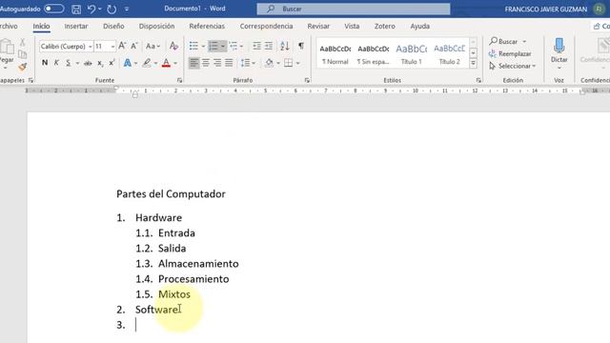Align text to the right
Image resolution: width=610 pixels, height=343 pixels.
[217, 63]
